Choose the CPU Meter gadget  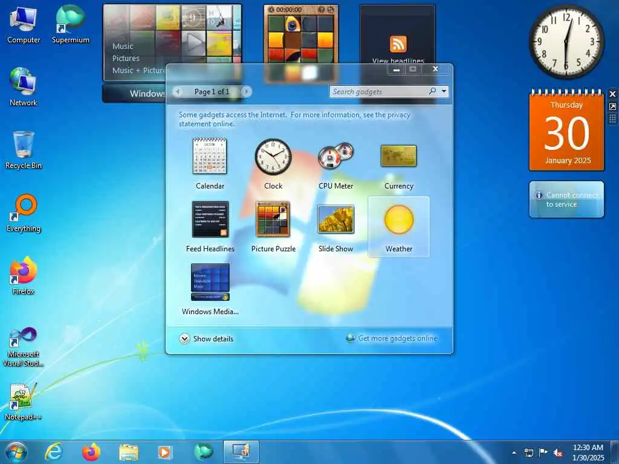[x=336, y=156]
